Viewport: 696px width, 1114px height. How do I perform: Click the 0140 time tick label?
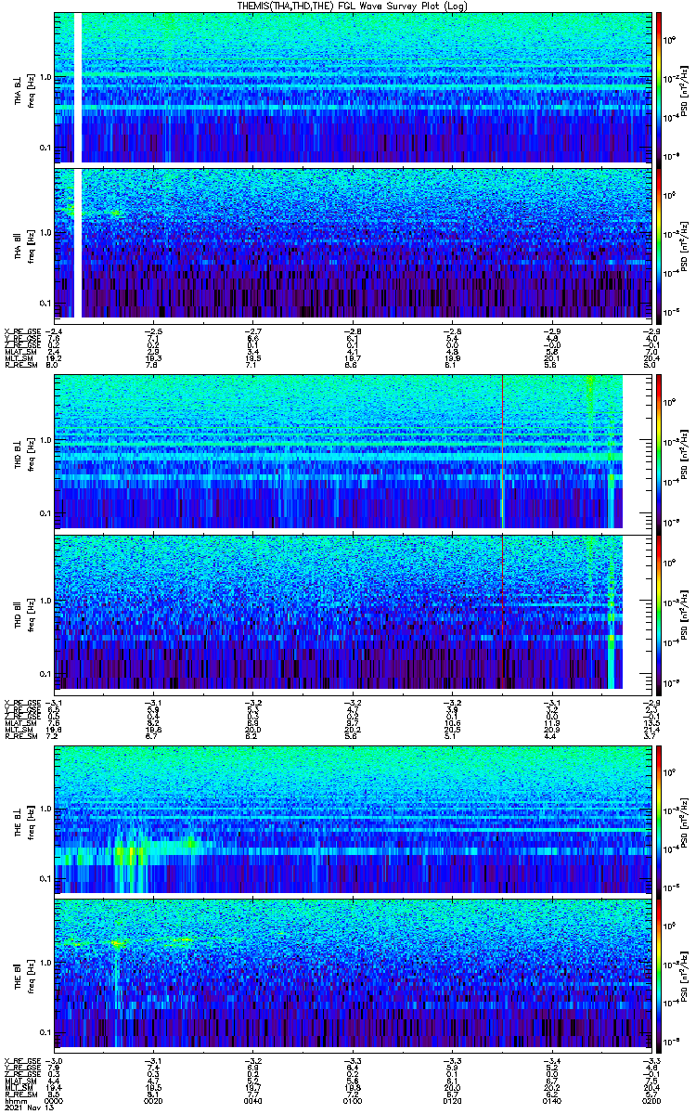550,1100
